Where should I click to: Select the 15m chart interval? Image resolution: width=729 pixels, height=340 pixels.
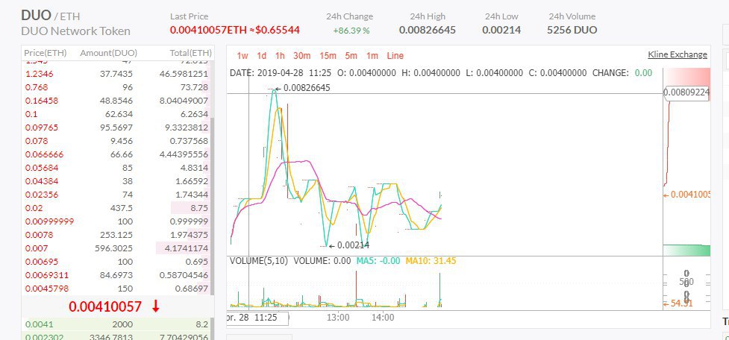point(328,56)
